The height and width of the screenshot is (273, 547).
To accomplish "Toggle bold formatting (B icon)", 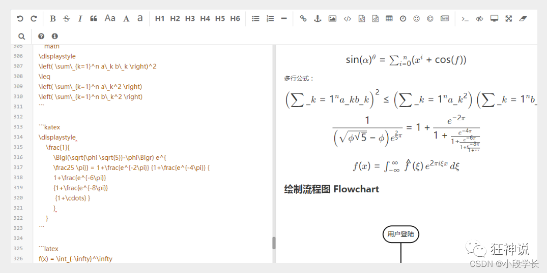I will tap(53, 19).
